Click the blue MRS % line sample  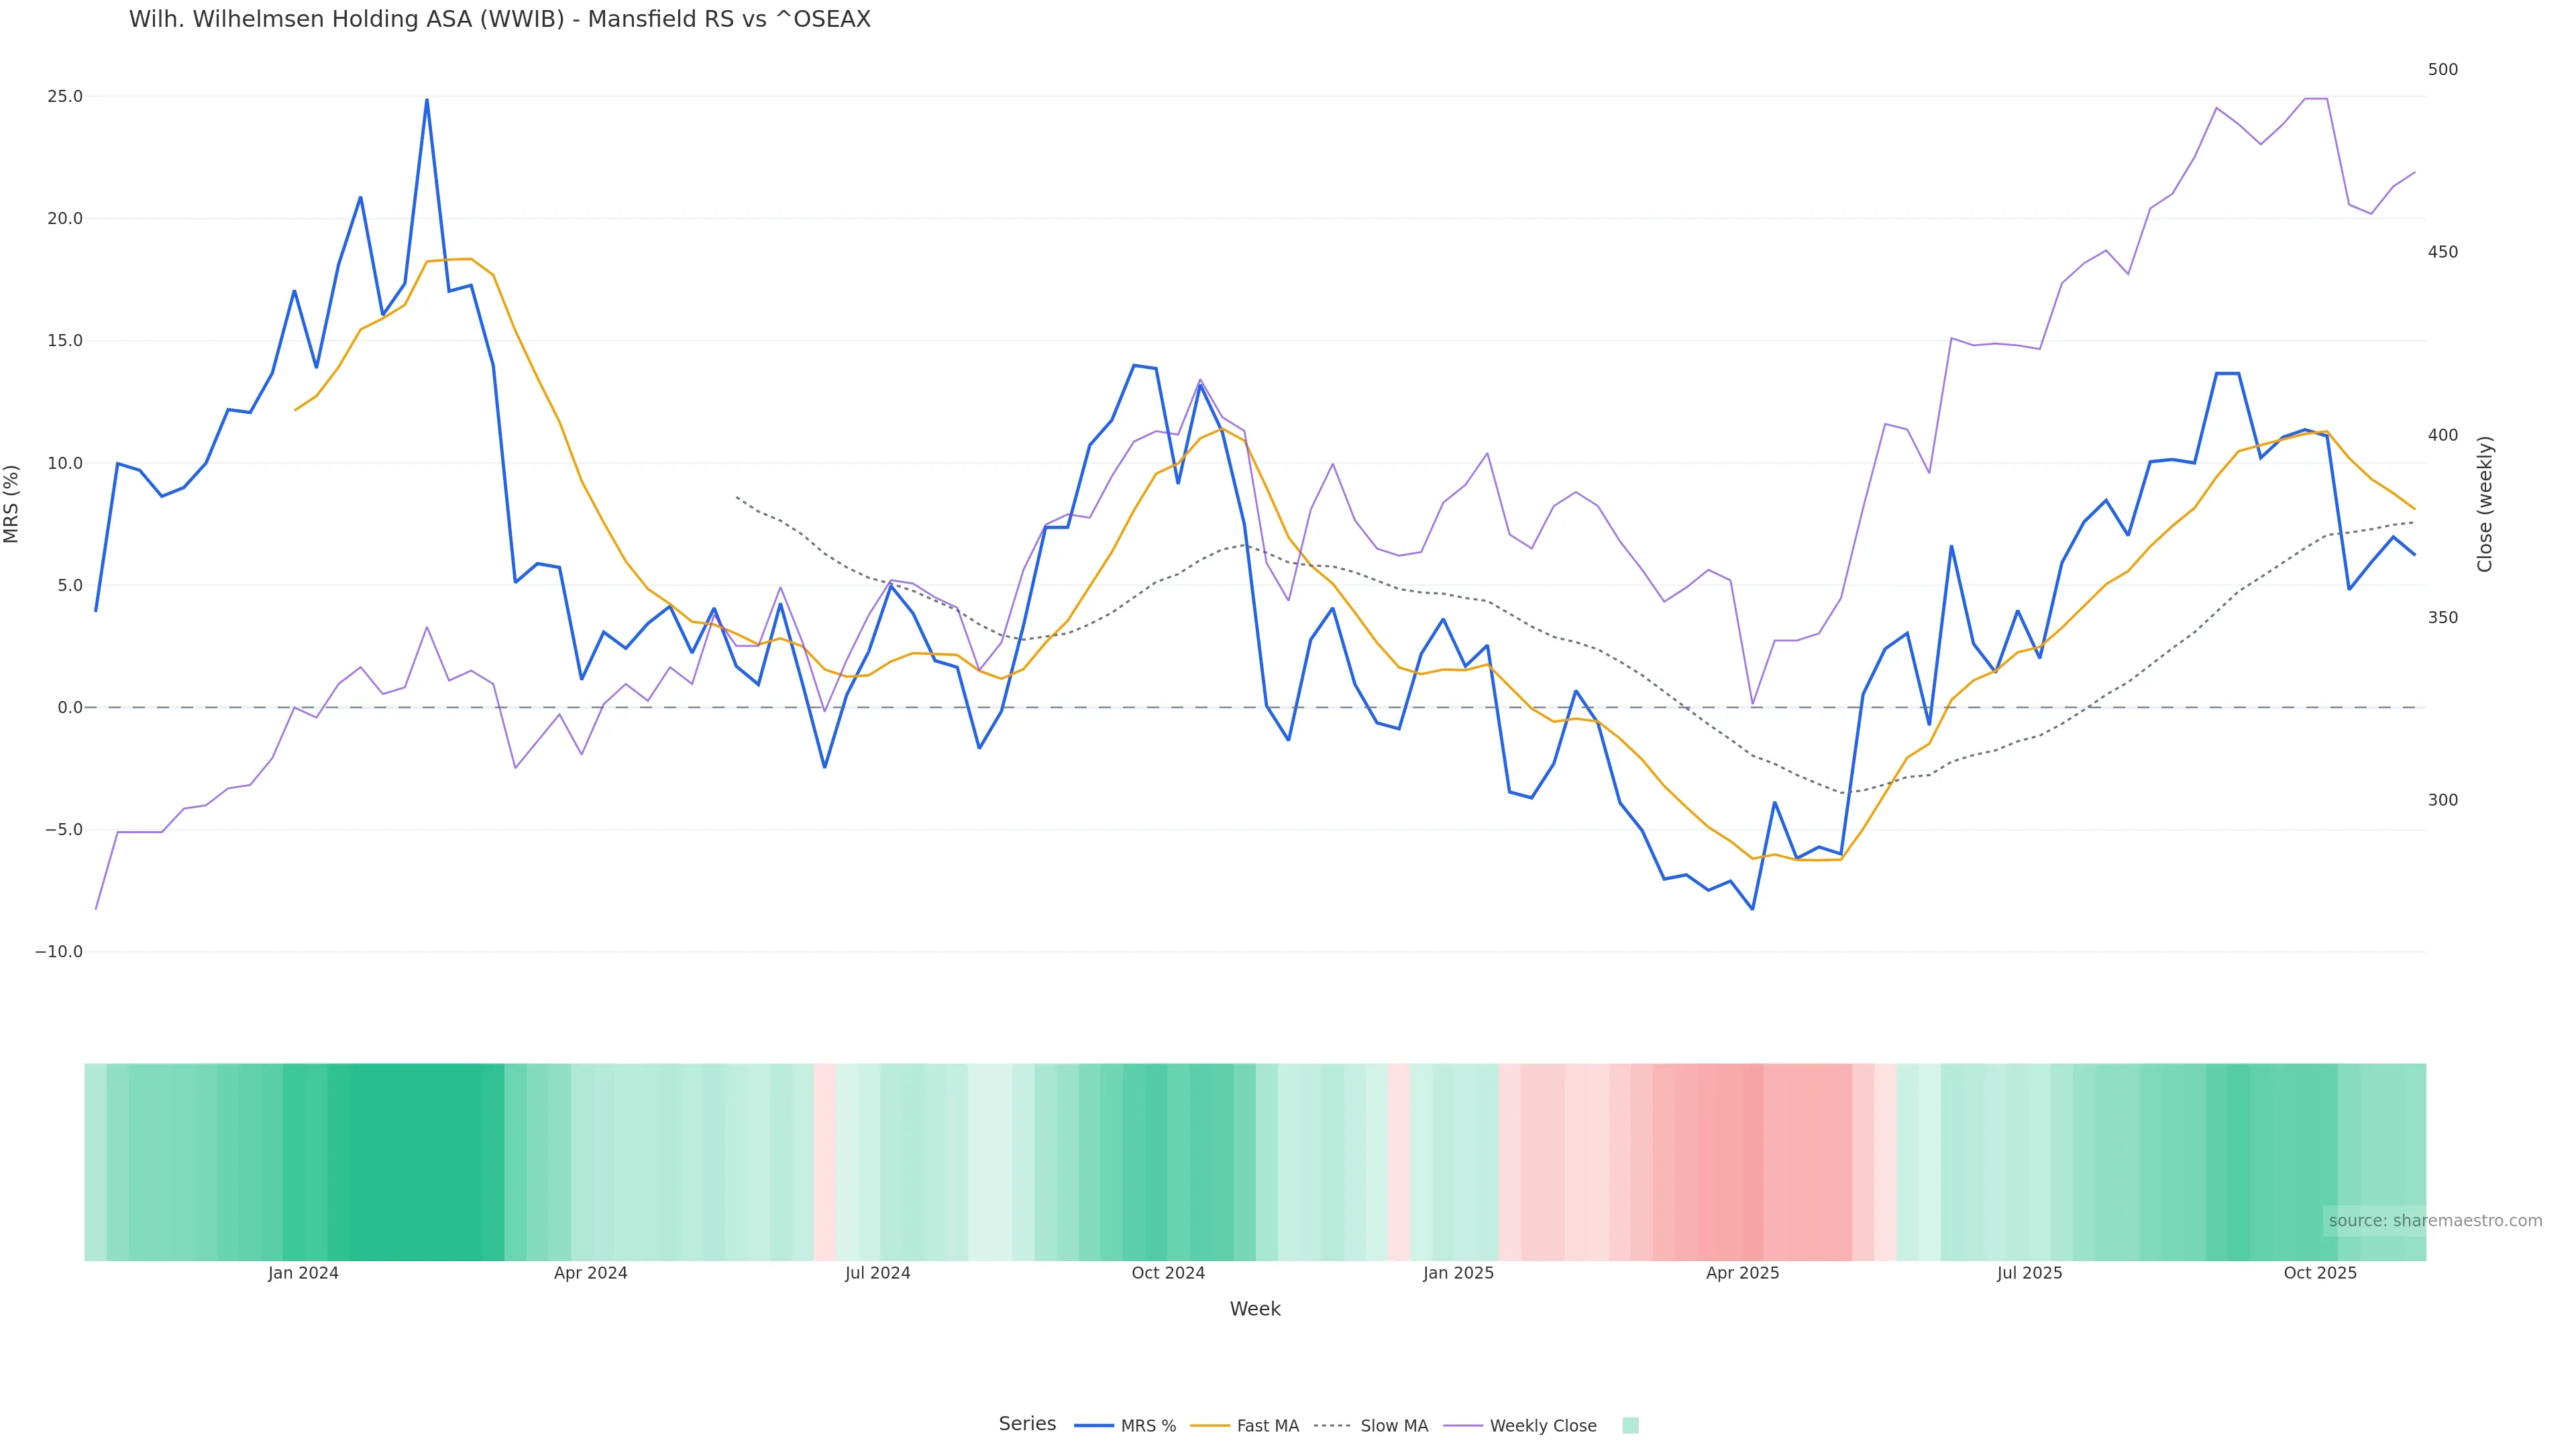point(1094,1426)
